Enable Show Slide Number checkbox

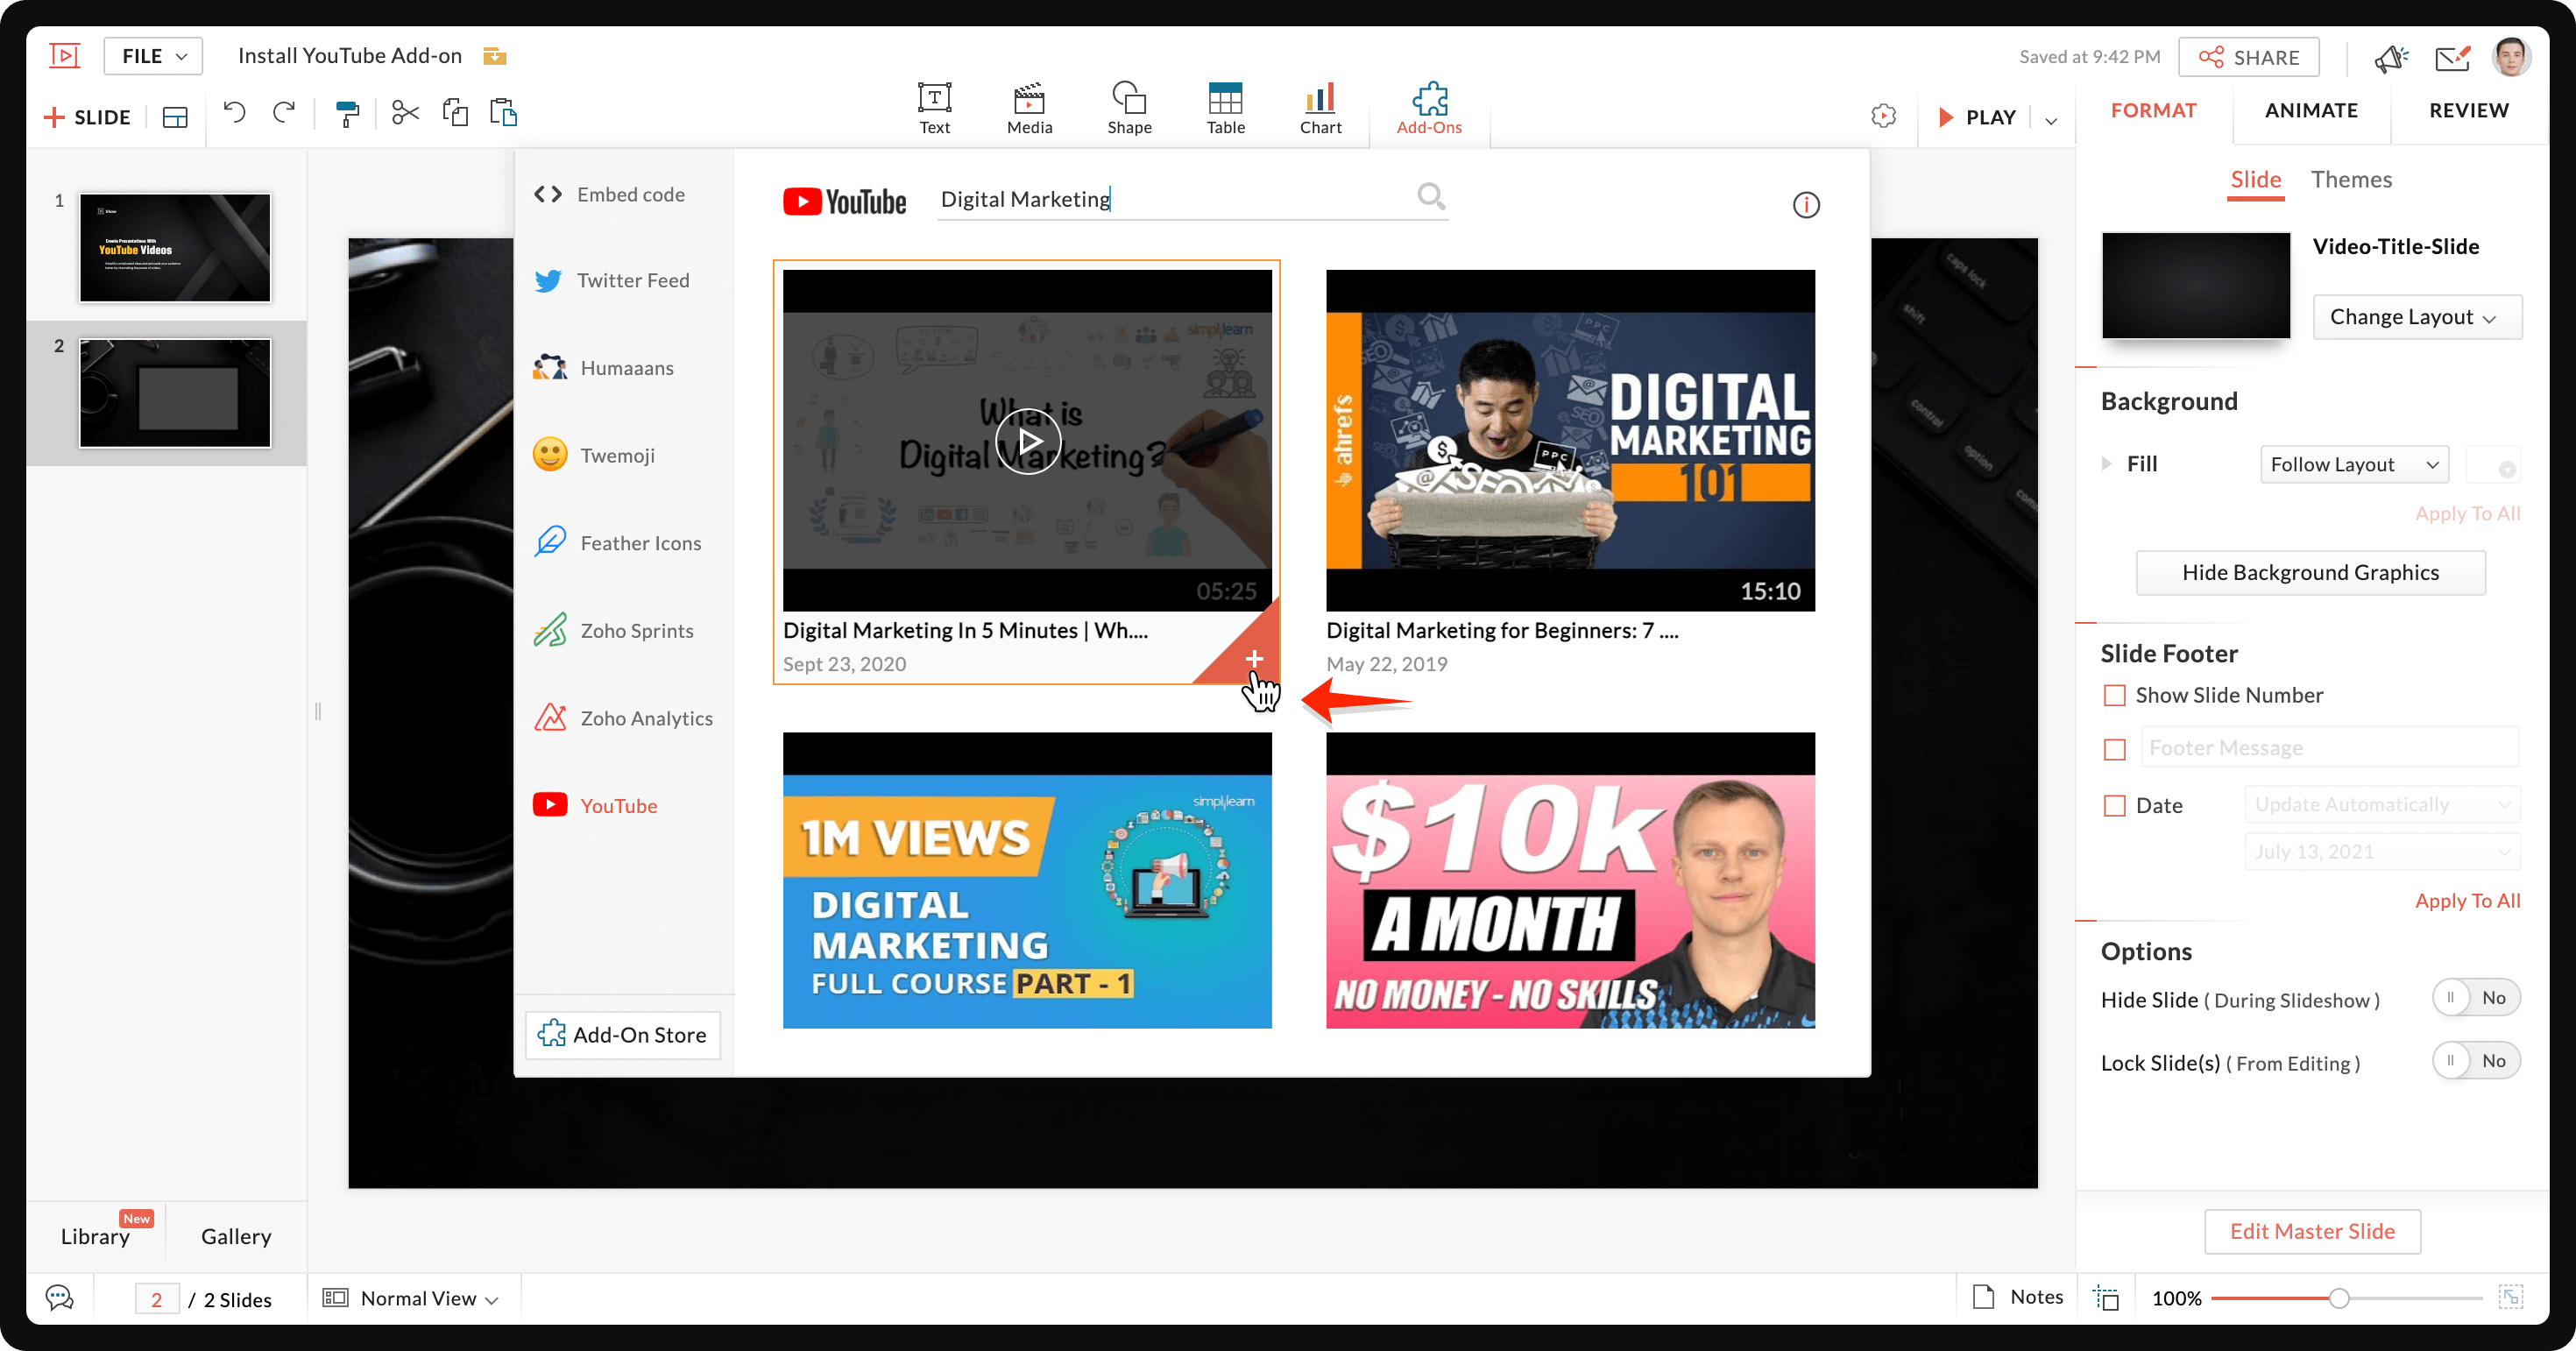point(2114,695)
